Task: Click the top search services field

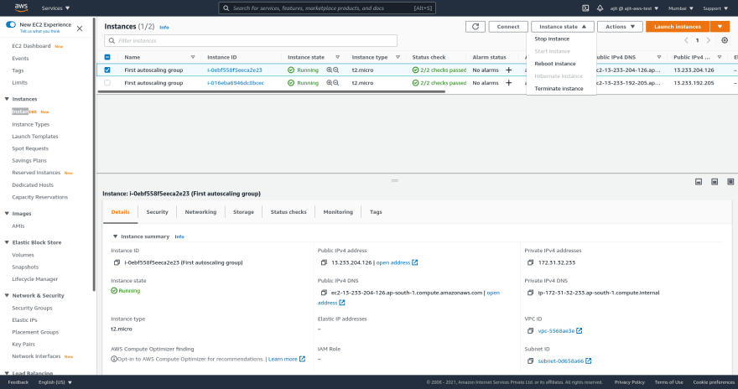Action: pyautogui.click(x=327, y=8)
